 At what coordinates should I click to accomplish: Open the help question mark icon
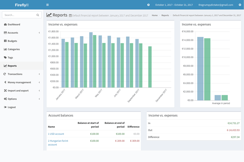pos(148,5)
